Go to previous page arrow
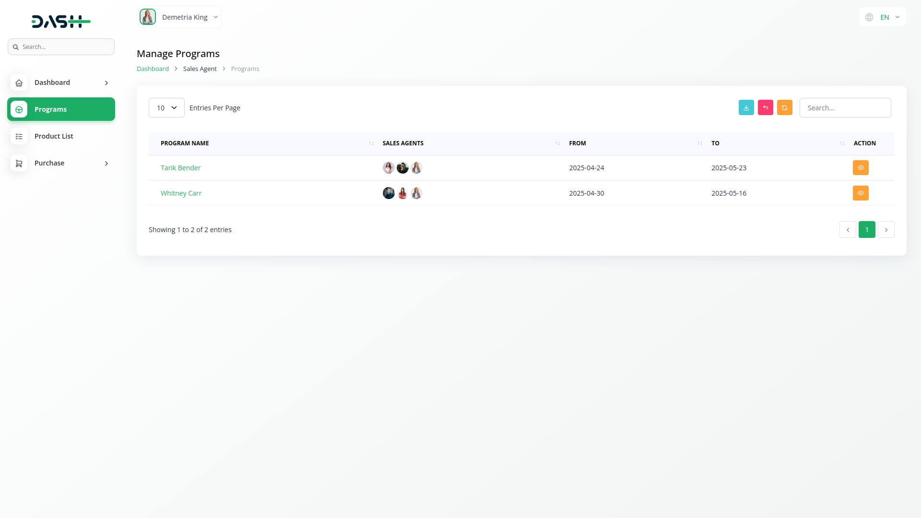Image resolution: width=921 pixels, height=518 pixels. (848, 230)
